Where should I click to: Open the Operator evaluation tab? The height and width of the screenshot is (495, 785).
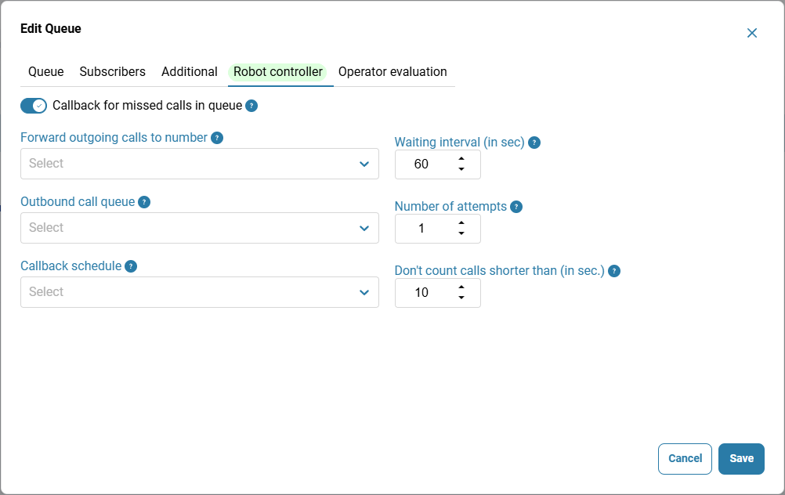pos(392,71)
